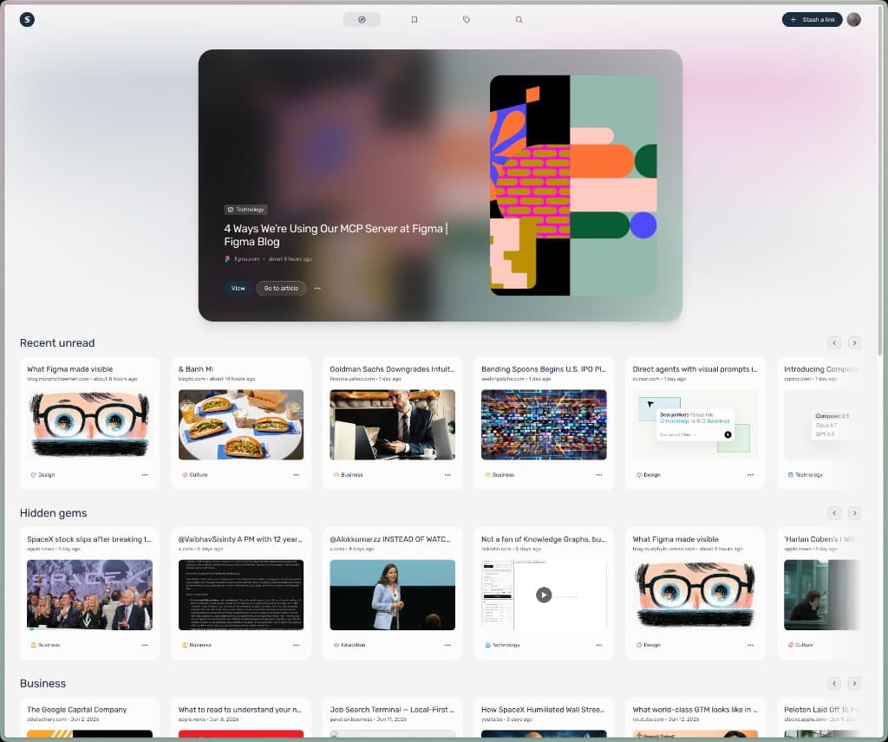Open Bending Spoons Begins U.S. IPO title
This screenshot has height=742, width=888.
click(x=543, y=369)
